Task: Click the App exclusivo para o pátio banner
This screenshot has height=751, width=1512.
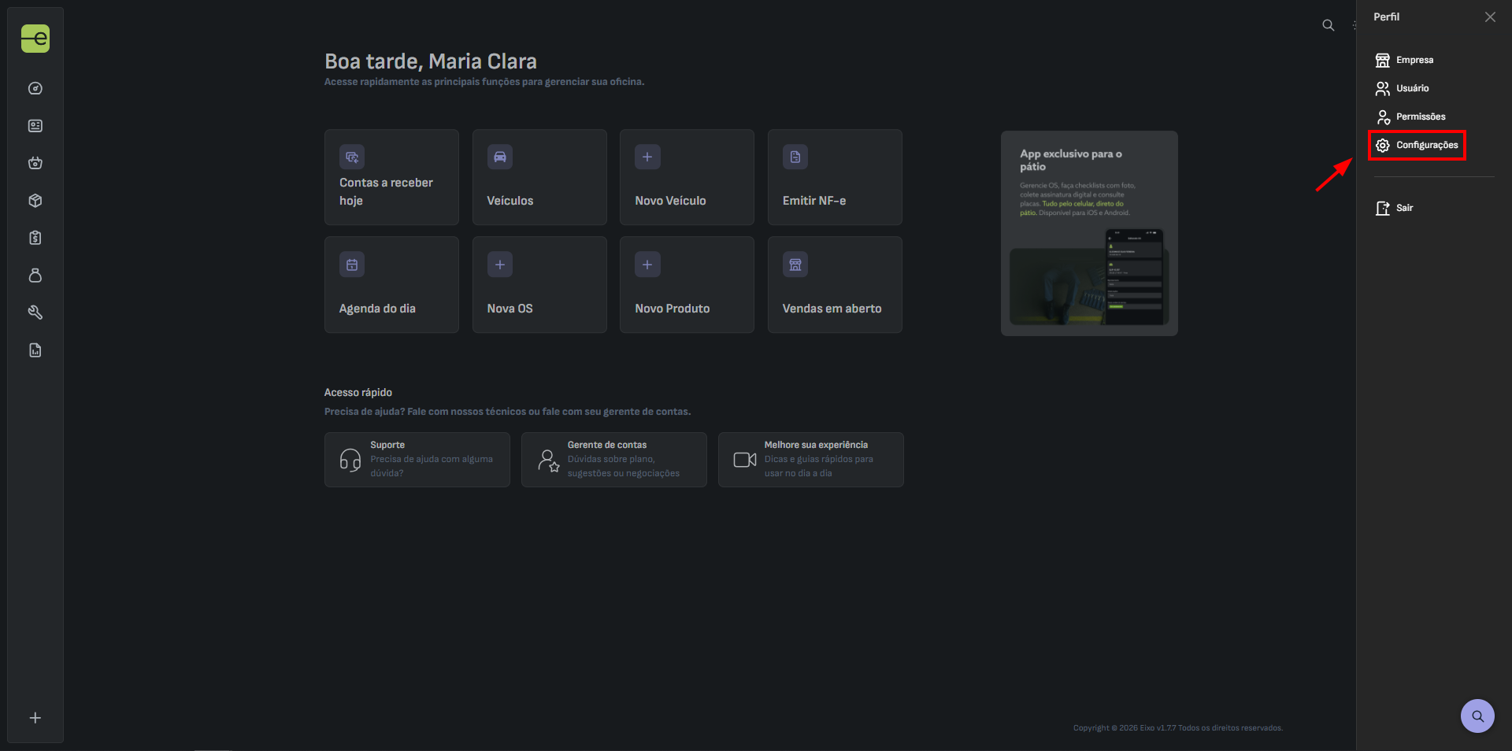Action: click(1089, 234)
